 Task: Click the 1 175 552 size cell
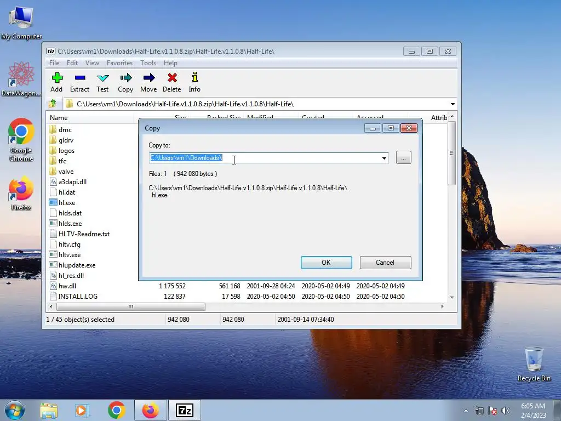(x=172, y=286)
